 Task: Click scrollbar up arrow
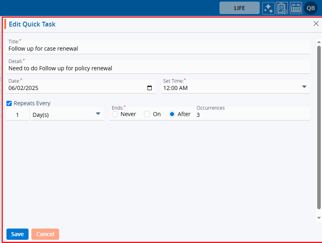[319, 41]
